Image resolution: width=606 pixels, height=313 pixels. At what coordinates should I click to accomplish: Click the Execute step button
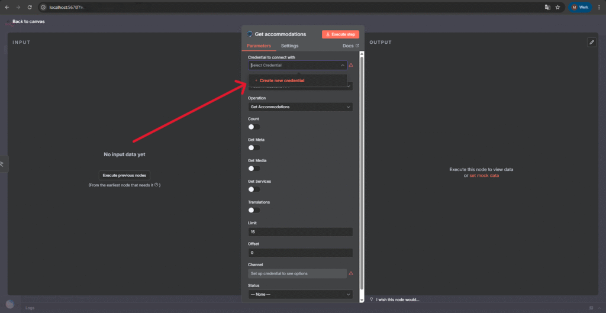click(x=340, y=34)
